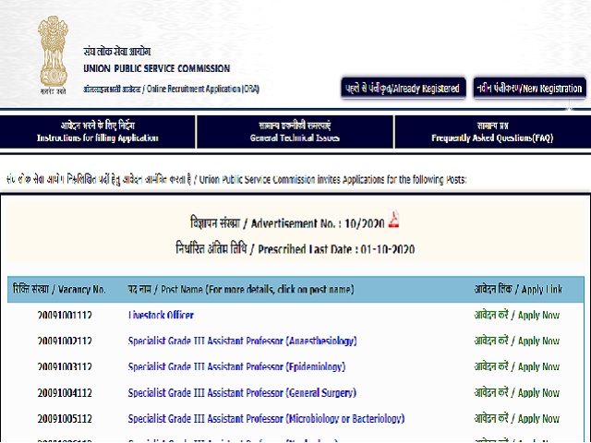Screen dimensions: 591x443
Task: Select vacancy number 20091003112
Action: [65, 367]
